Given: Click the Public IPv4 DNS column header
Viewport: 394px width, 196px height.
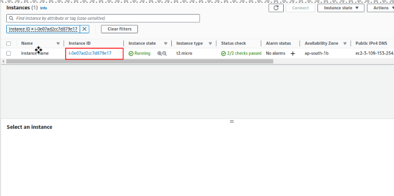Looking at the screenshot, I should click(x=372, y=43).
